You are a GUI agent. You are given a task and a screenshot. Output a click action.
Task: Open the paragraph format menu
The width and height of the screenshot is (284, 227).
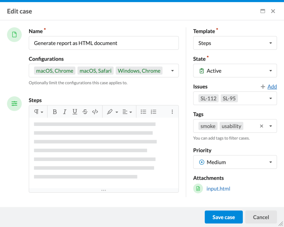[39, 112]
